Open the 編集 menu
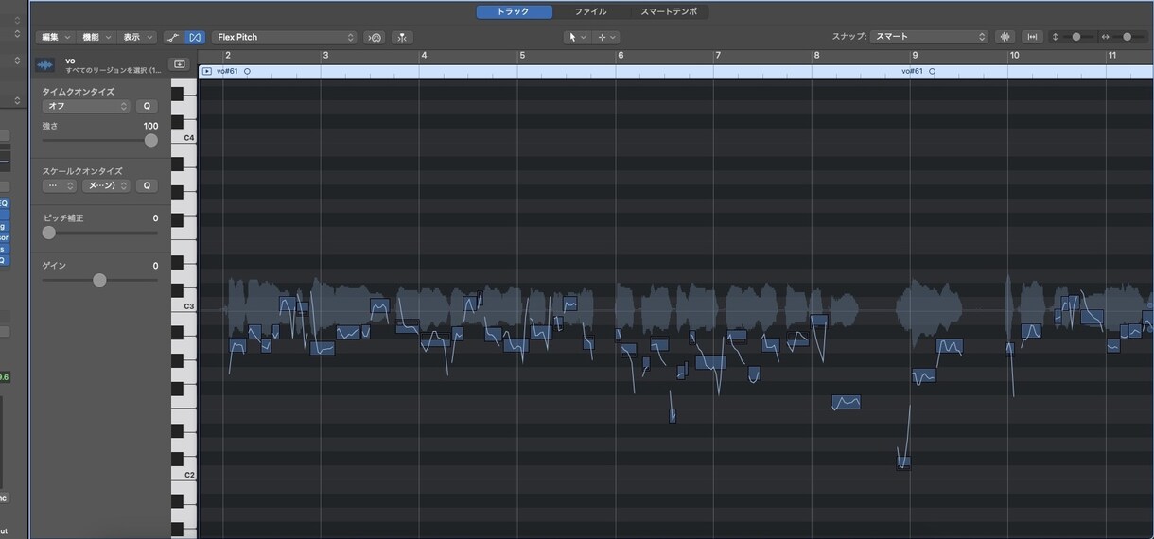This screenshot has height=539, width=1154. pyautogui.click(x=55, y=37)
